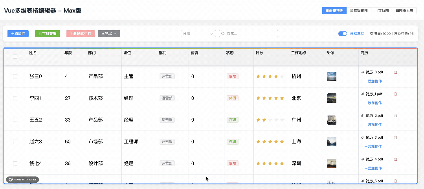Delete the 简历_0.pdf attachment
This screenshot has width=424, height=189.
point(396,72)
